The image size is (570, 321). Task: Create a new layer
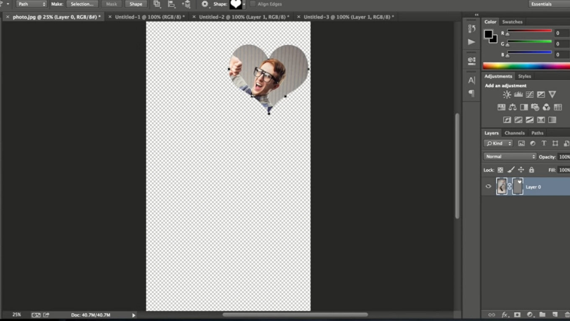point(555,315)
